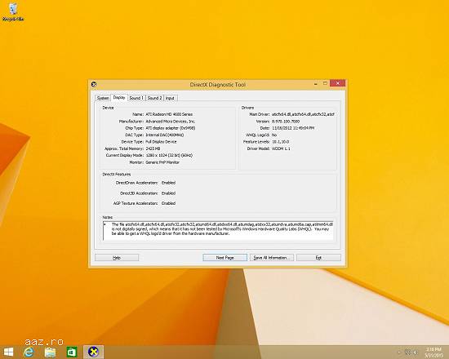Image resolution: width=449 pixels, height=359 pixels.
Task: Select the DirectX Diagnostic taskbar icon
Action: 93,352
